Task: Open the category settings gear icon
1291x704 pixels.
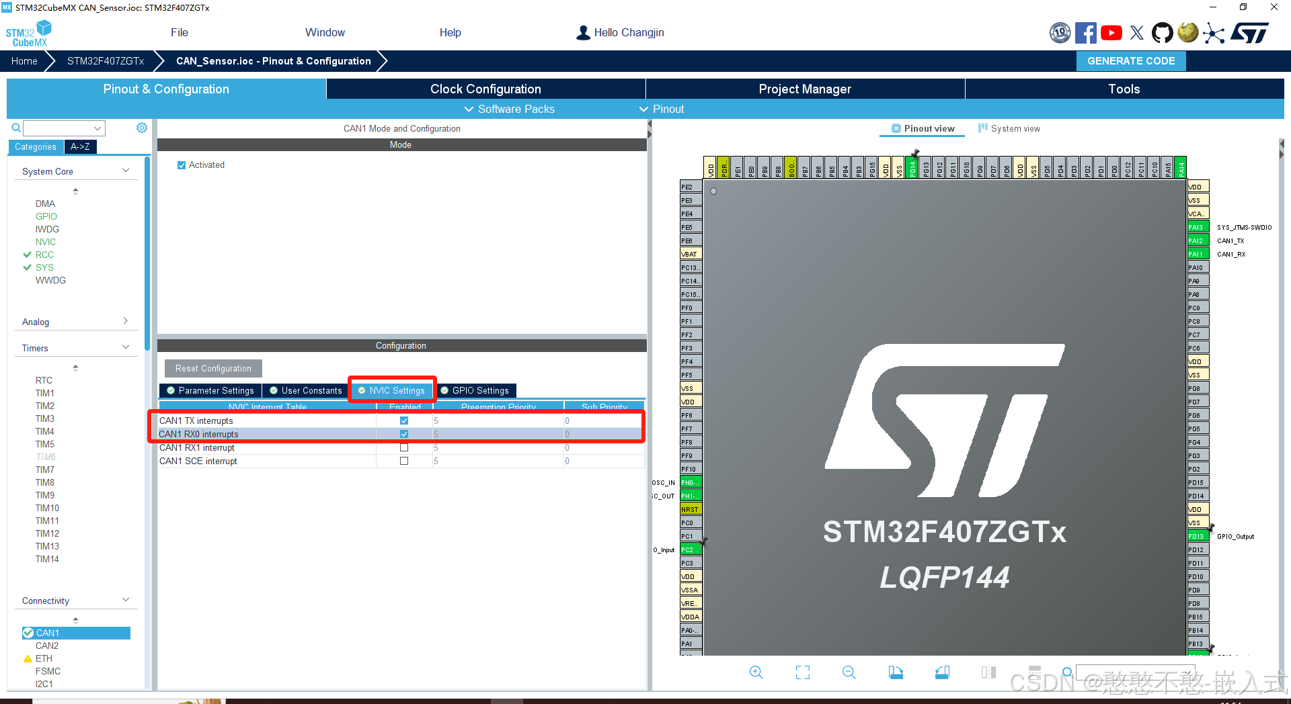Action: point(142,128)
